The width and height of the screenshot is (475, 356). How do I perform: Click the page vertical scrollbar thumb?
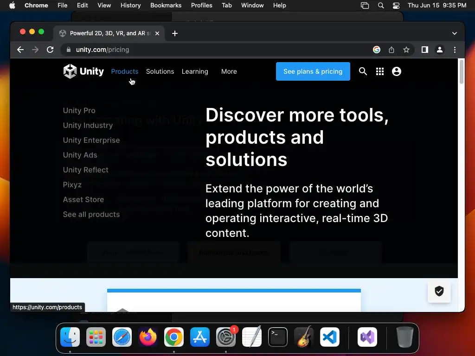pos(462,72)
